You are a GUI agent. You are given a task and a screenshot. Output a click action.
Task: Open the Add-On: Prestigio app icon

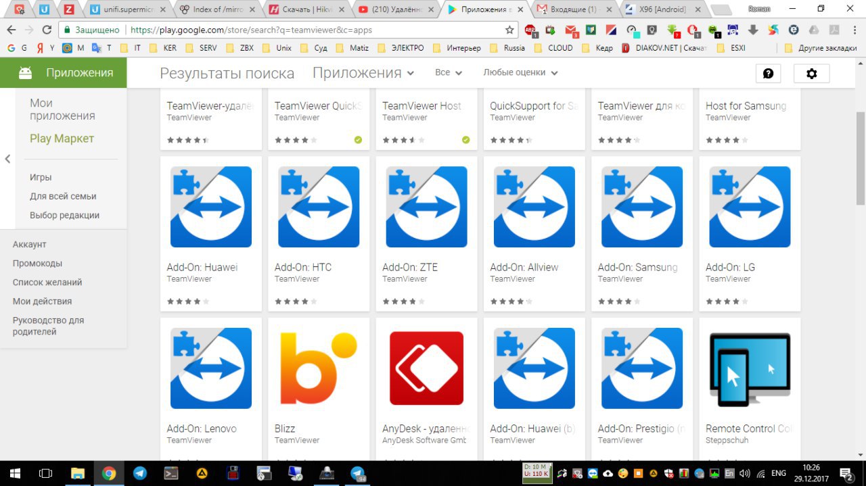pos(642,368)
